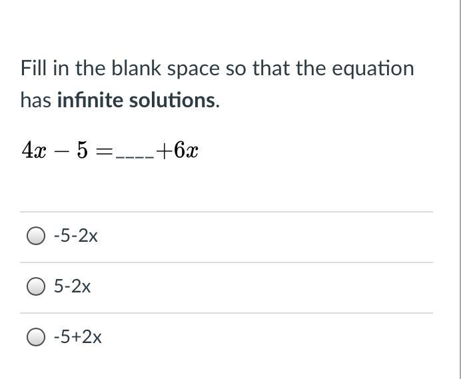This screenshot has width=461, height=379.
Task: Click the equals sign in the equation
Action: tap(105, 152)
